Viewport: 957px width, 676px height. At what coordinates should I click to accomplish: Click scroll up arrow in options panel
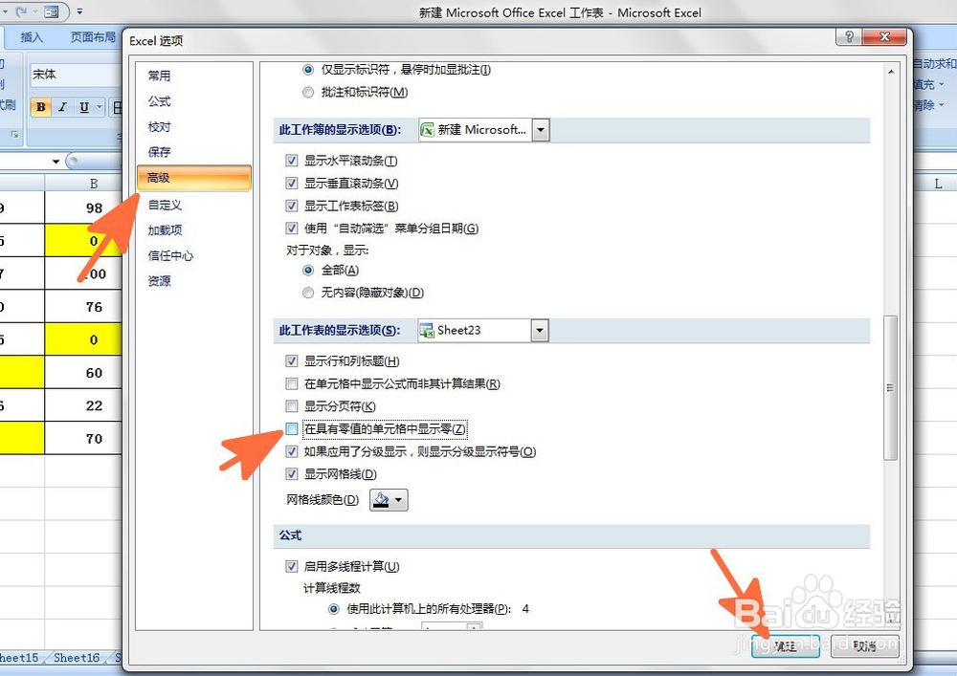pos(891,72)
